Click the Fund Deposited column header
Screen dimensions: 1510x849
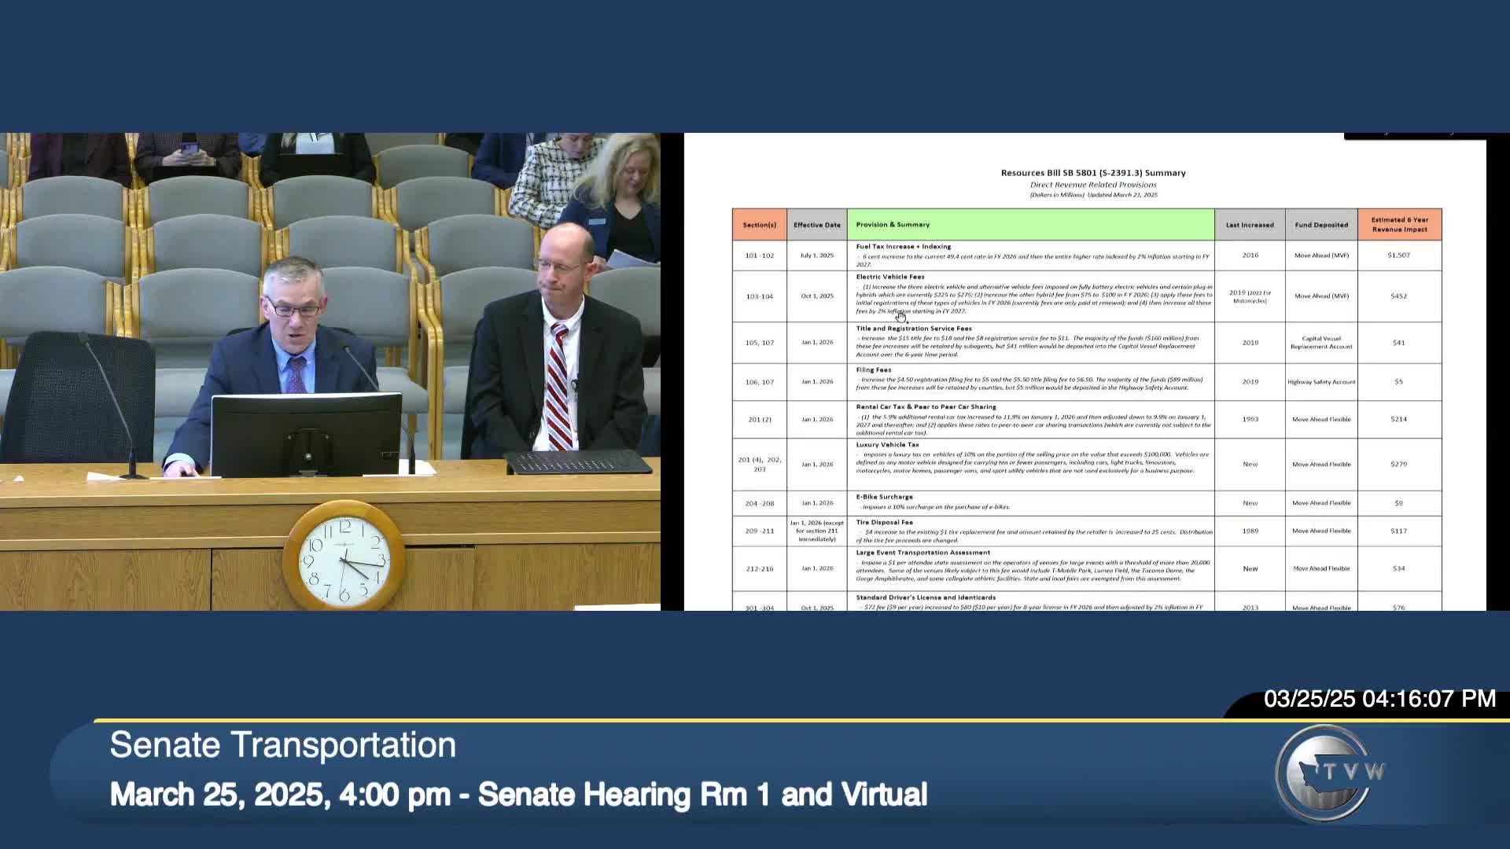(1321, 225)
